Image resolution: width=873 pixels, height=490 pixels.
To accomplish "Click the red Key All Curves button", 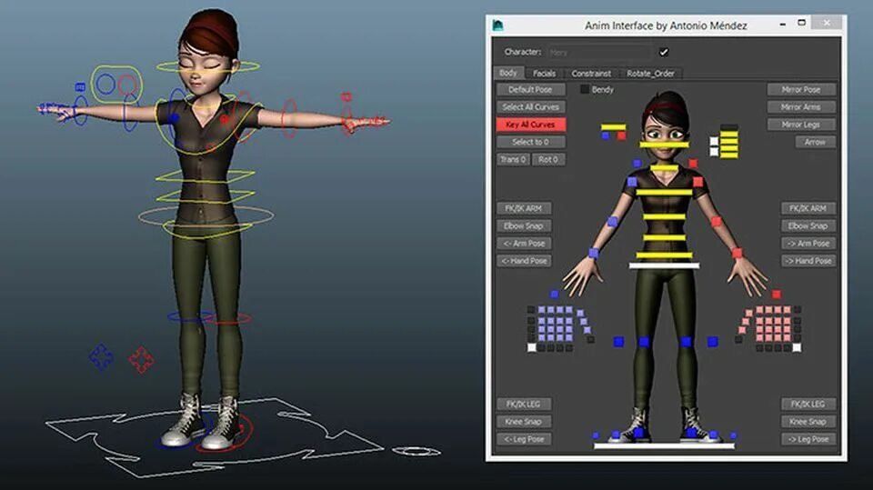I will pos(530,125).
